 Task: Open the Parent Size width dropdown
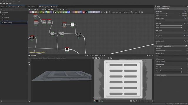tap(120, 12)
